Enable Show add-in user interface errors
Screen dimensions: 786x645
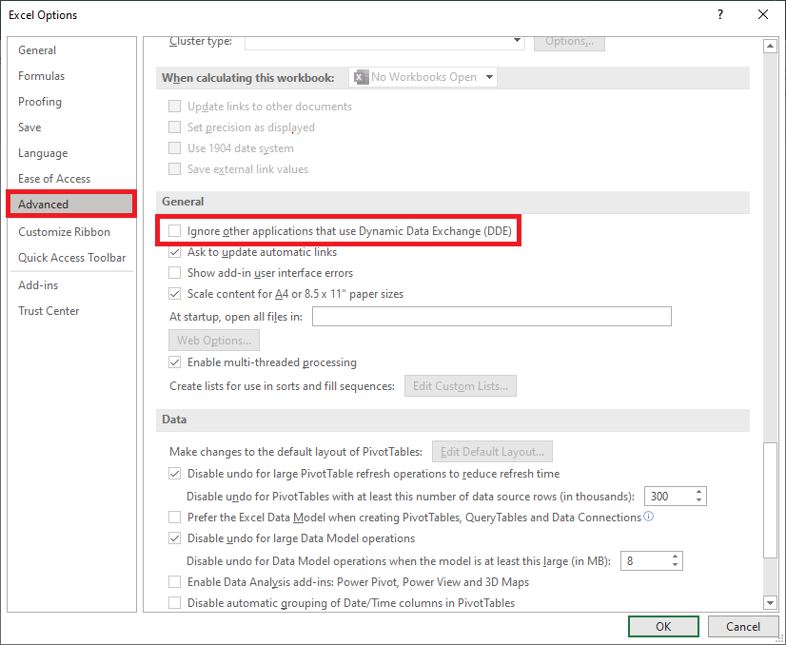point(174,273)
